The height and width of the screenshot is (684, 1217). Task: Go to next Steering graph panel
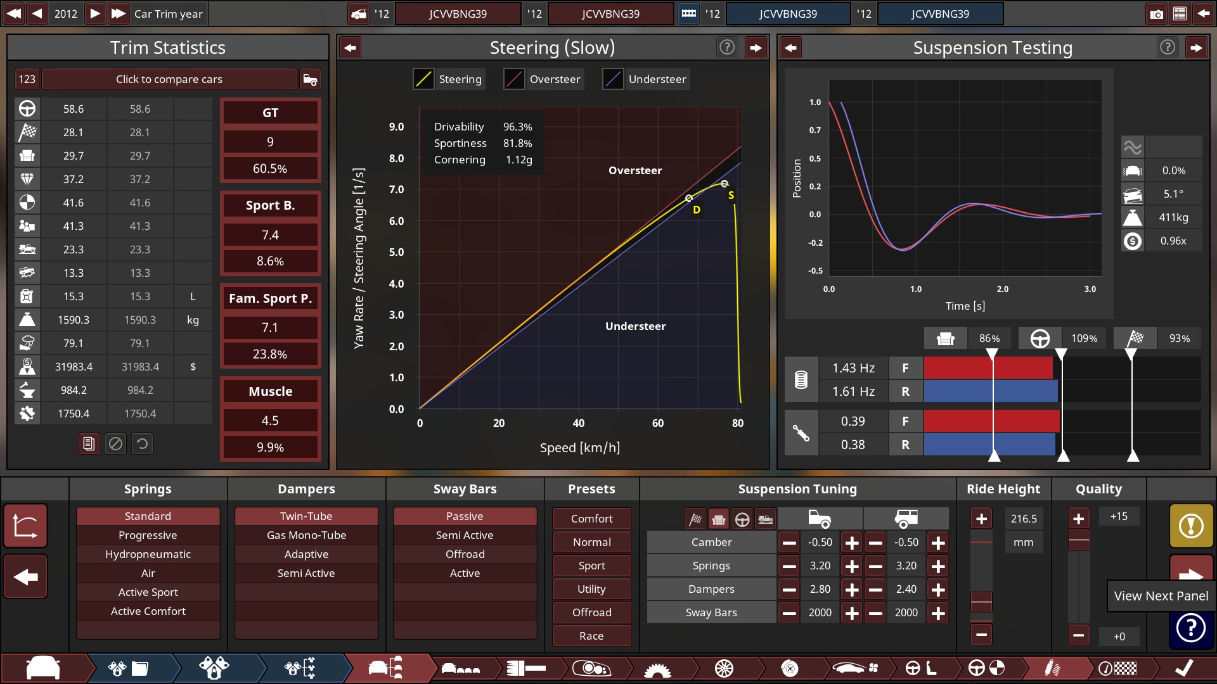(x=756, y=47)
